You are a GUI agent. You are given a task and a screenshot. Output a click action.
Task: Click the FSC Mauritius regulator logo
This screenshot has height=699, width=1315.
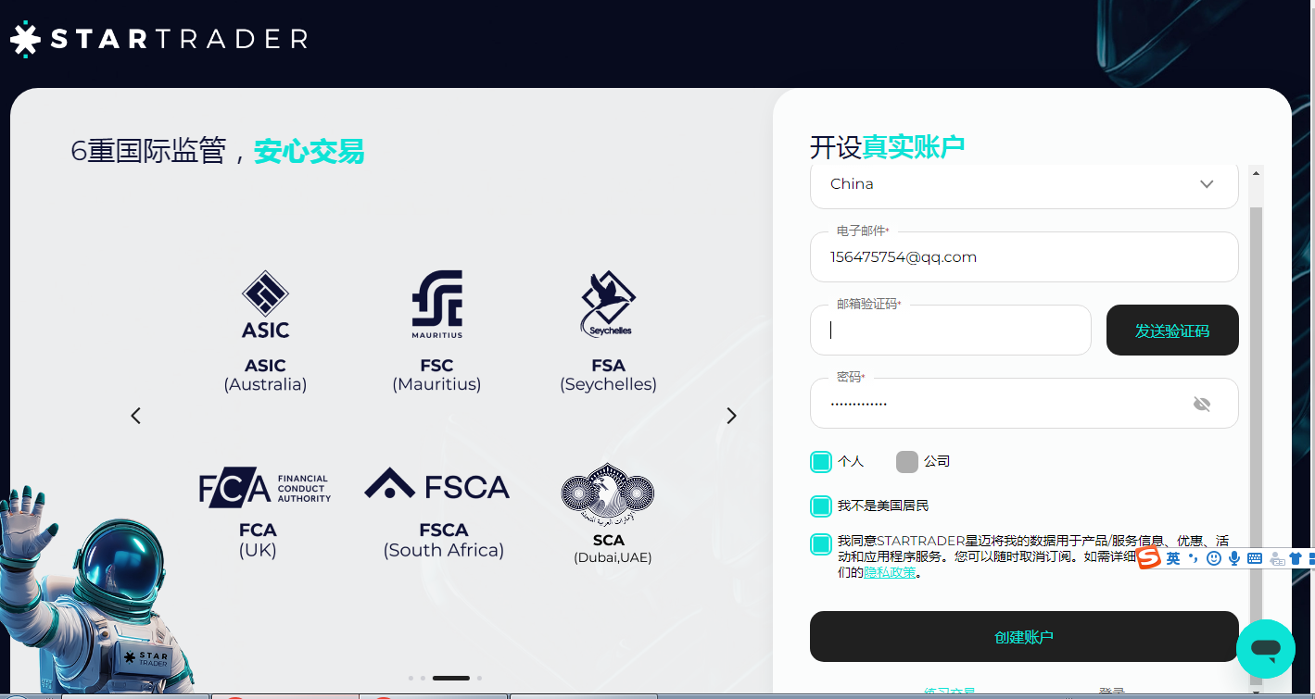coord(436,305)
